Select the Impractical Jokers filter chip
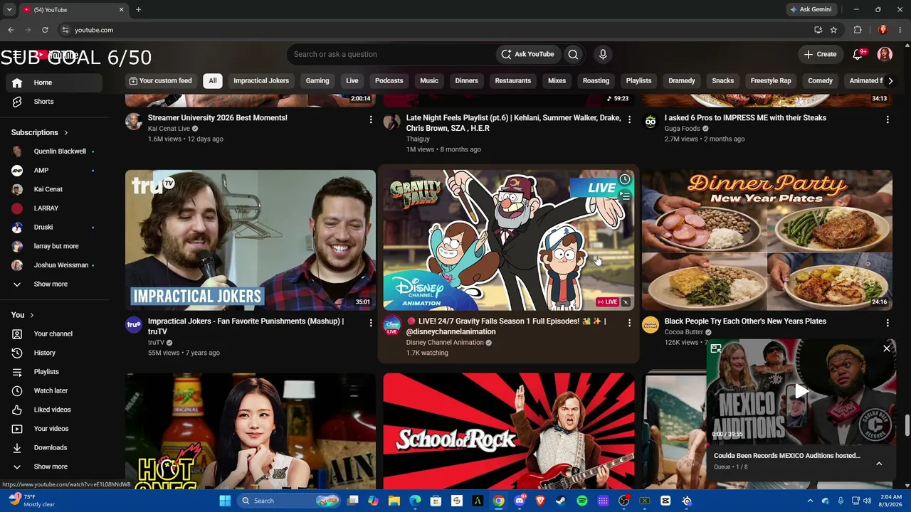Screen dimensions: 911x512 pos(261,80)
